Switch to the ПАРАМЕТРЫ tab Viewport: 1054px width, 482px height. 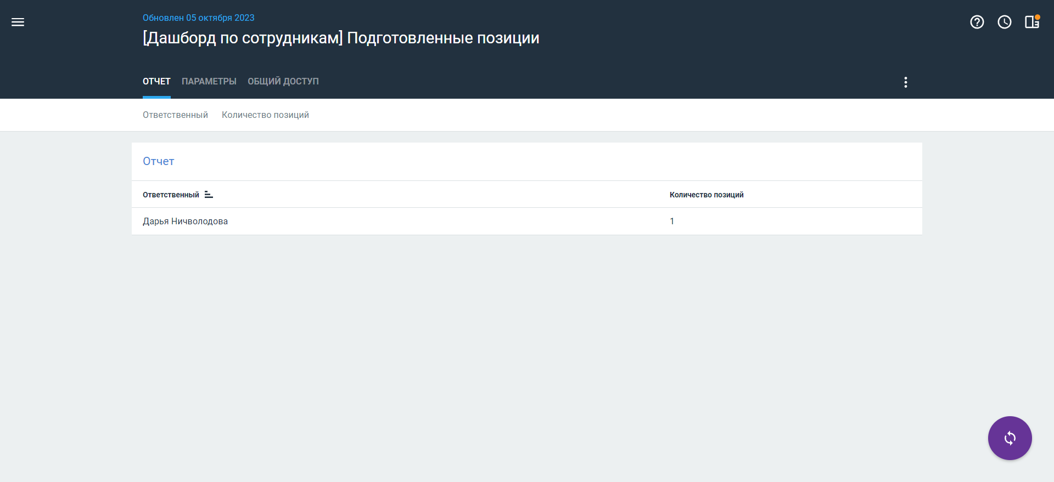coord(209,81)
